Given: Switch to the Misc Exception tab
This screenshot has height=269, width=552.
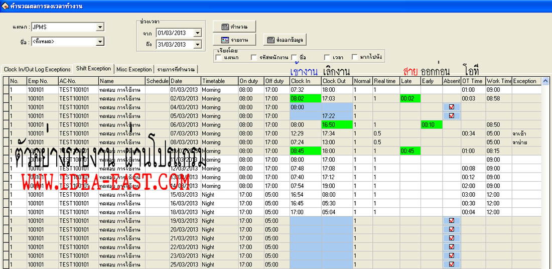Looking at the screenshot, I should click(x=134, y=69).
